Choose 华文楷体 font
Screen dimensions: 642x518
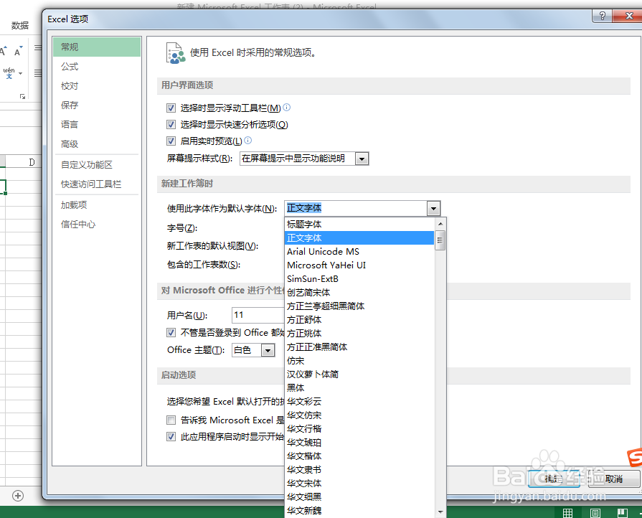[x=359, y=456]
